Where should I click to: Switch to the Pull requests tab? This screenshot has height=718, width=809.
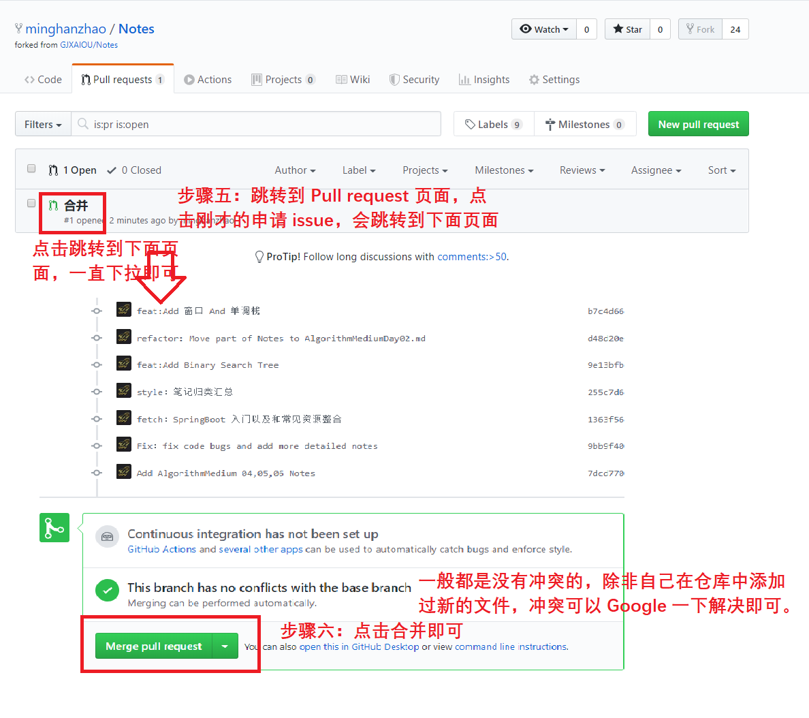click(123, 80)
